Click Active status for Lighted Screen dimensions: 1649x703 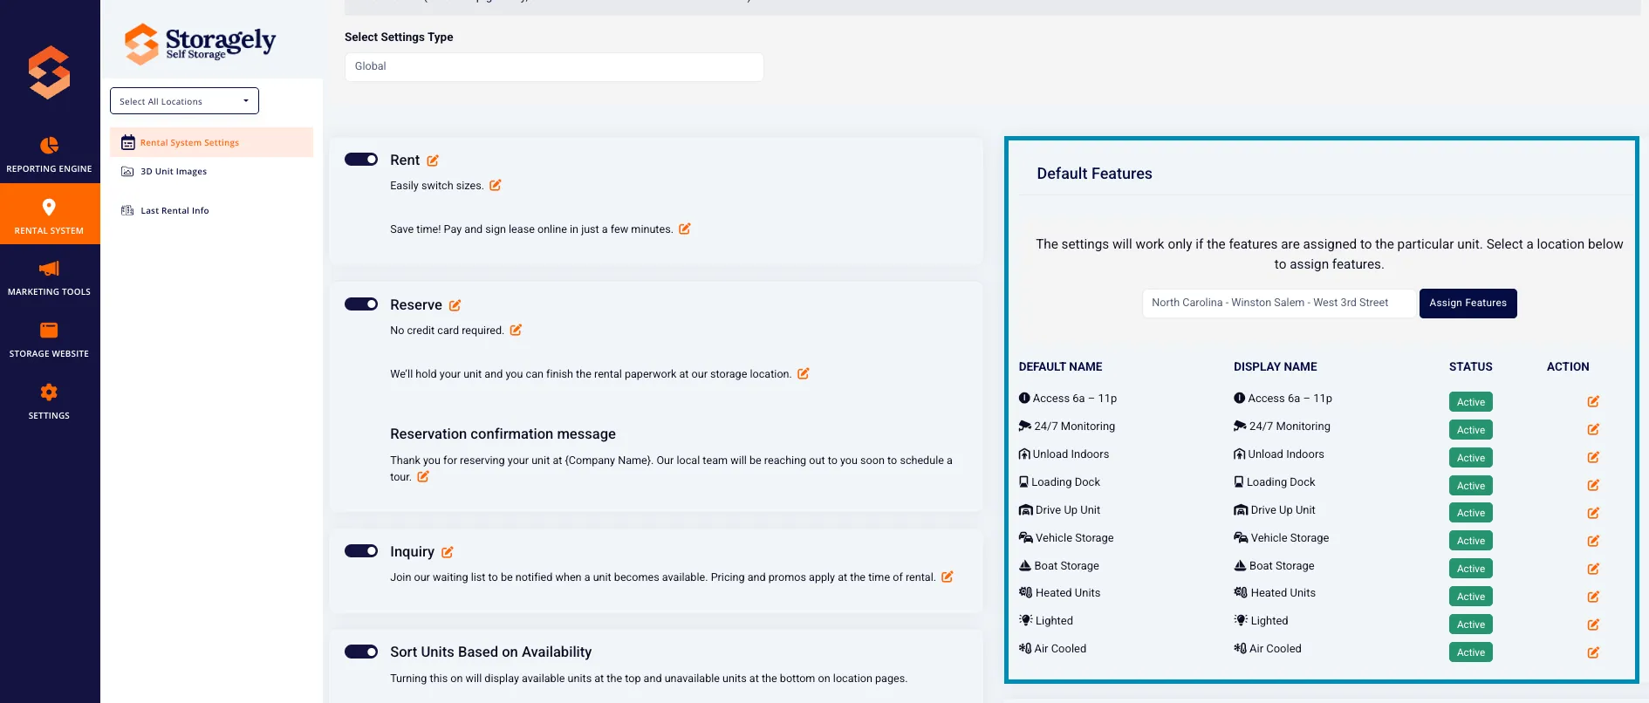pyautogui.click(x=1471, y=625)
